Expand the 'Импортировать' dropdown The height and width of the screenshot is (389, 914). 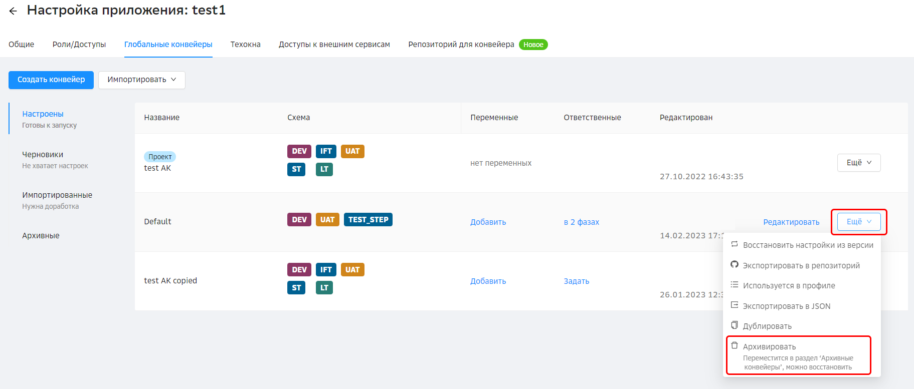[x=142, y=80]
